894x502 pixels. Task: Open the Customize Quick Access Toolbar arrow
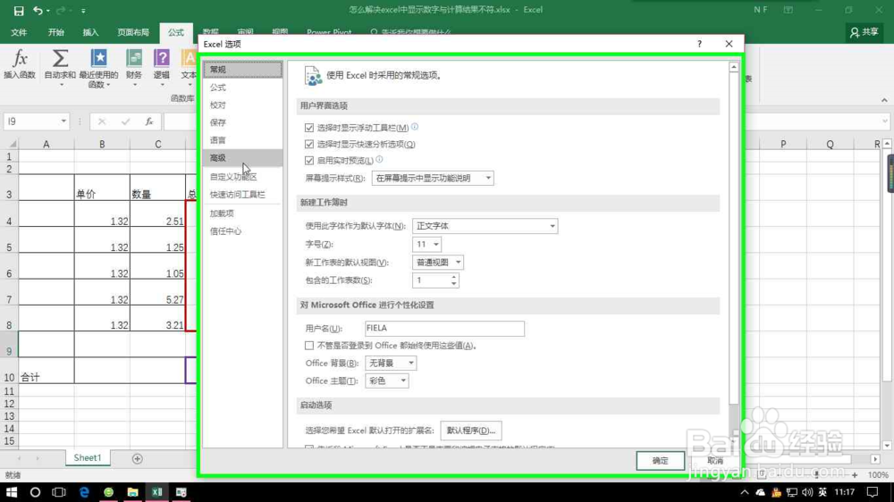[83, 10]
